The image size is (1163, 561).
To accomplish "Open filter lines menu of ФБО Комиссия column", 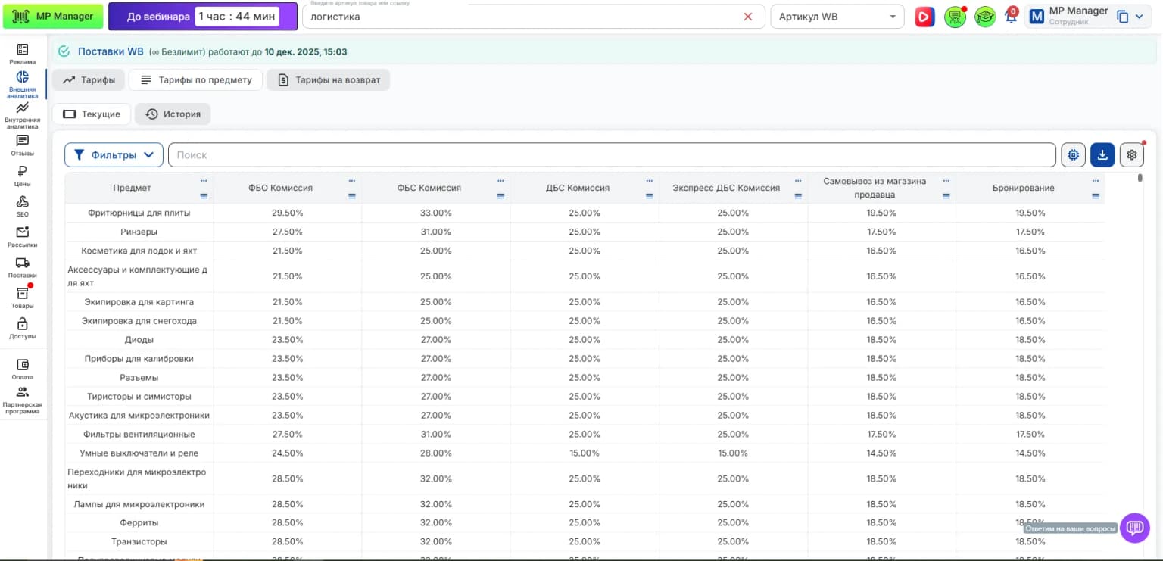I will pos(352,196).
